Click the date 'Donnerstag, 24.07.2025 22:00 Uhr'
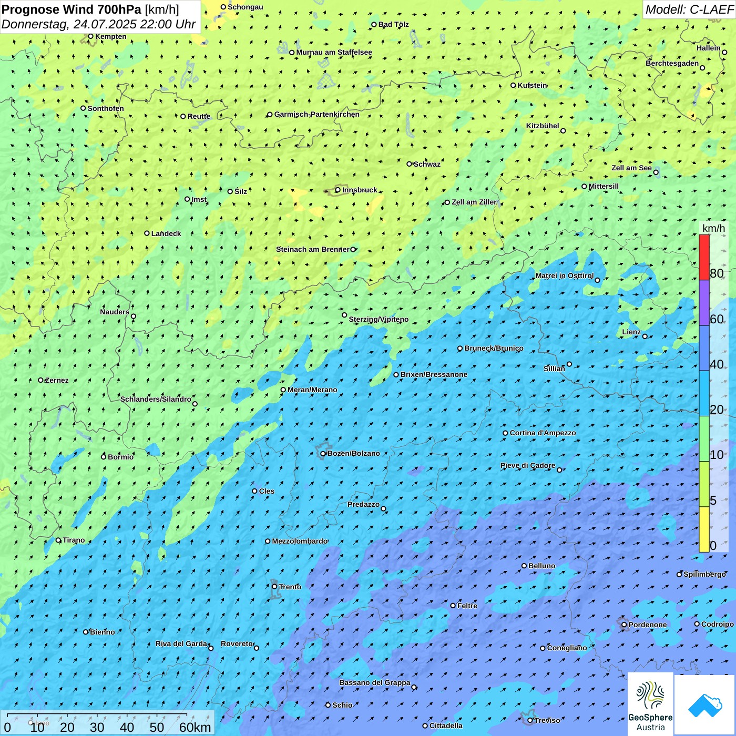The image size is (736, 736). click(x=98, y=24)
